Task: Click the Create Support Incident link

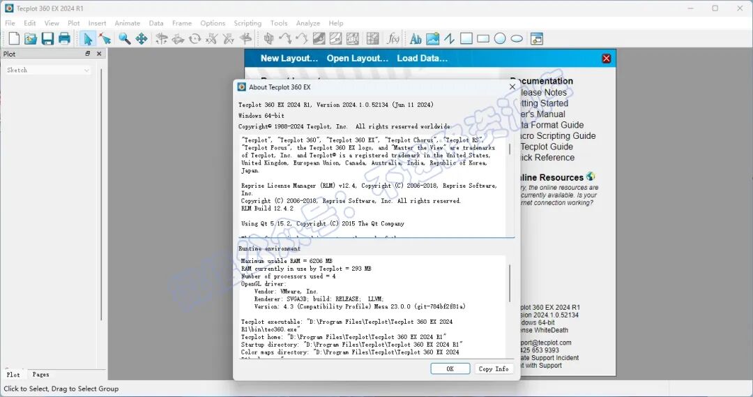Action: pyautogui.click(x=549, y=358)
